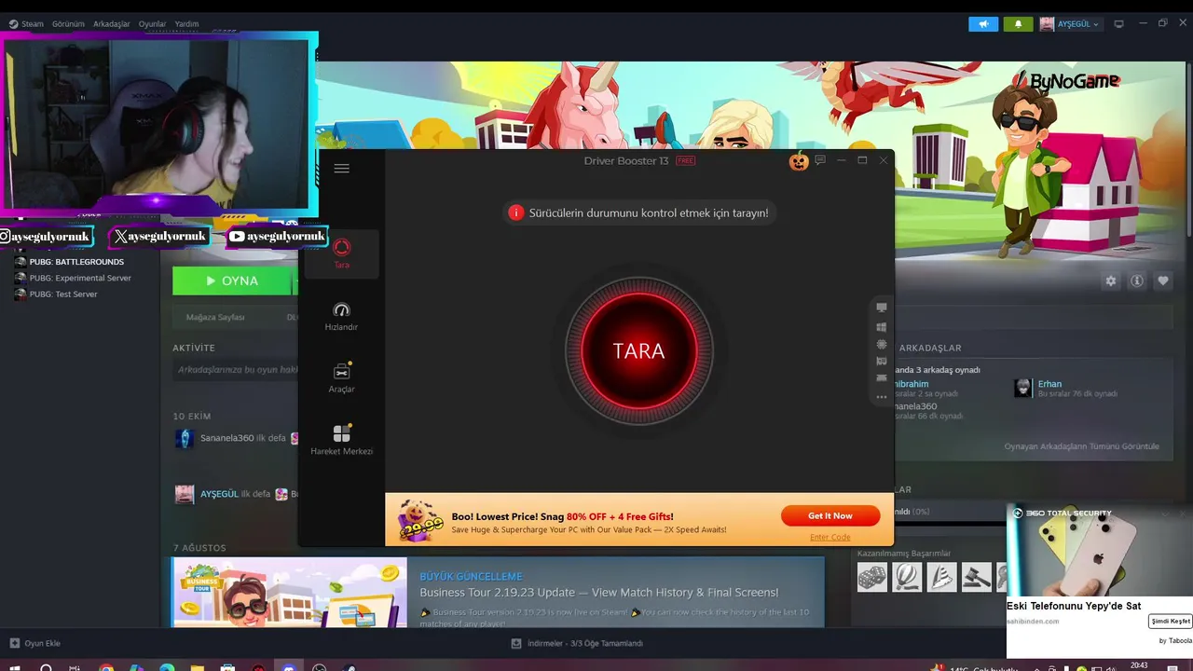This screenshot has height=671, width=1193.
Task: Click the gavel achievement icon
Action: [976, 577]
